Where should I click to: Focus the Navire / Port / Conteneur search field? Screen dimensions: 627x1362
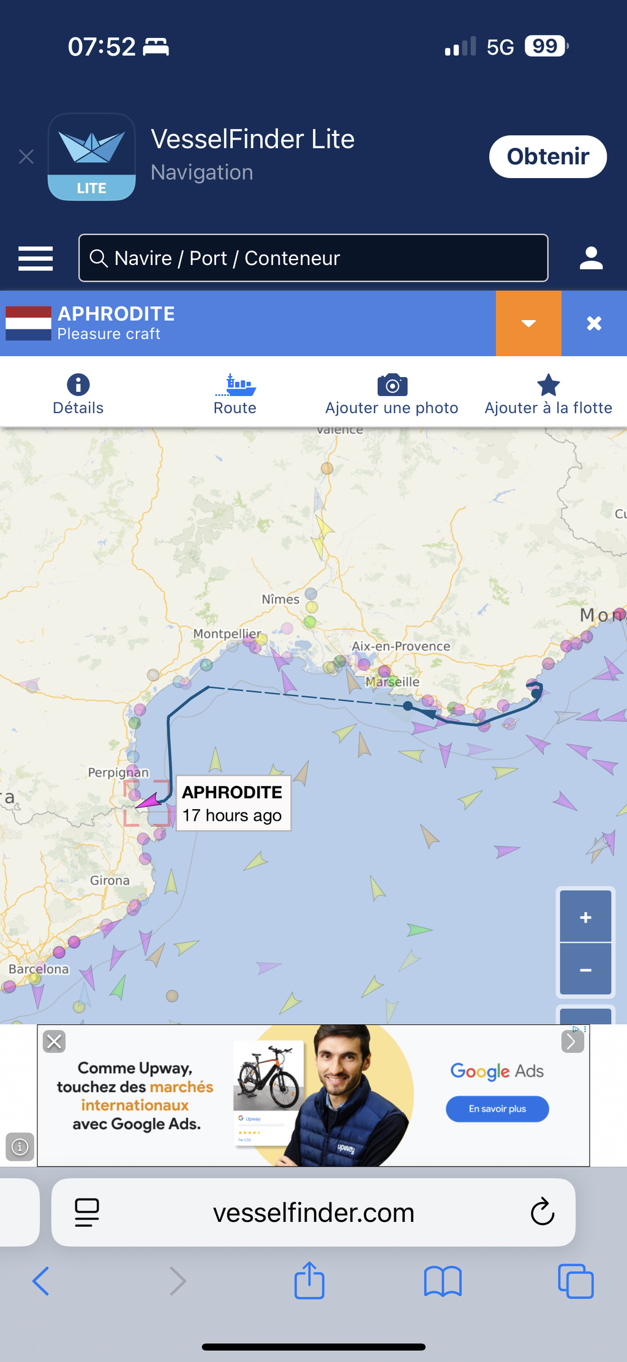tap(313, 258)
